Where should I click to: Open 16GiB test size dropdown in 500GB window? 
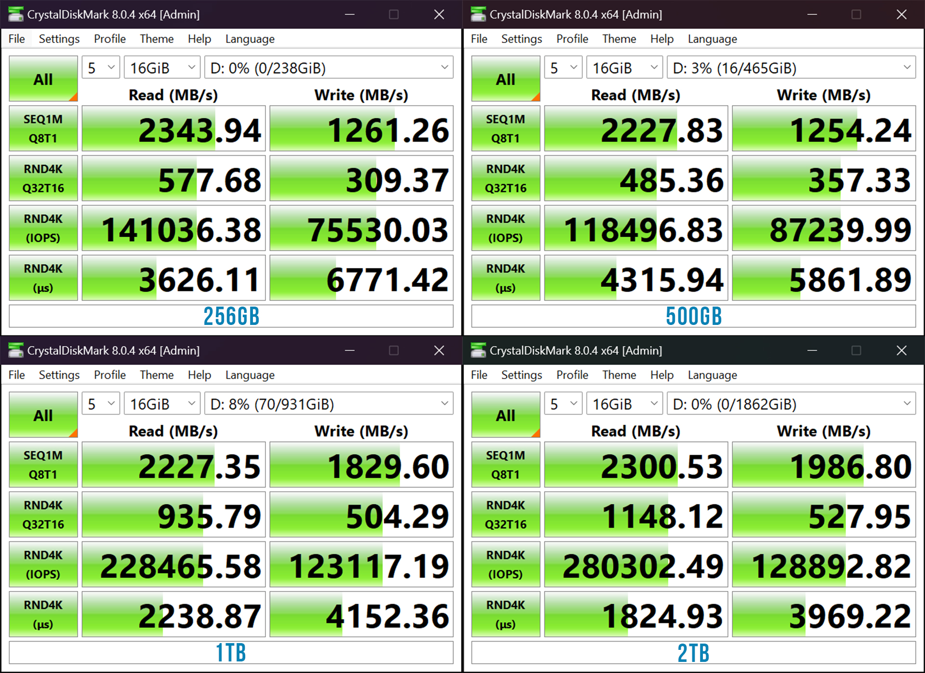pyautogui.click(x=624, y=67)
